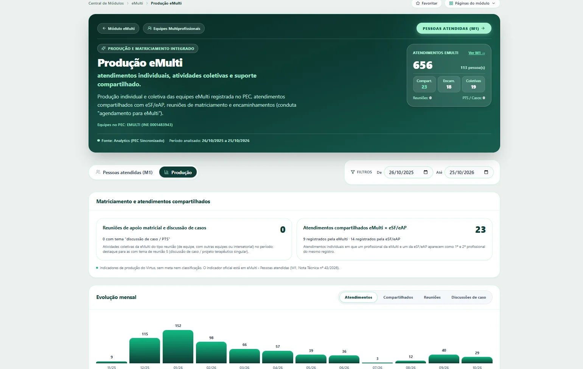Click the 12/25 bar showing 115

coord(145,351)
